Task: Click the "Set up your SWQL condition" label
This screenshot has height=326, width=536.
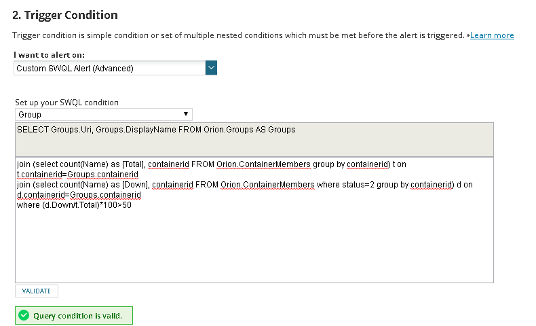Action: point(67,103)
